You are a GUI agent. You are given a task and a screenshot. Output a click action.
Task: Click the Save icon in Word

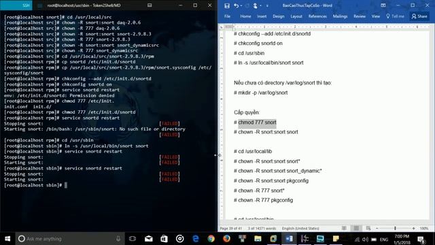(227, 5)
